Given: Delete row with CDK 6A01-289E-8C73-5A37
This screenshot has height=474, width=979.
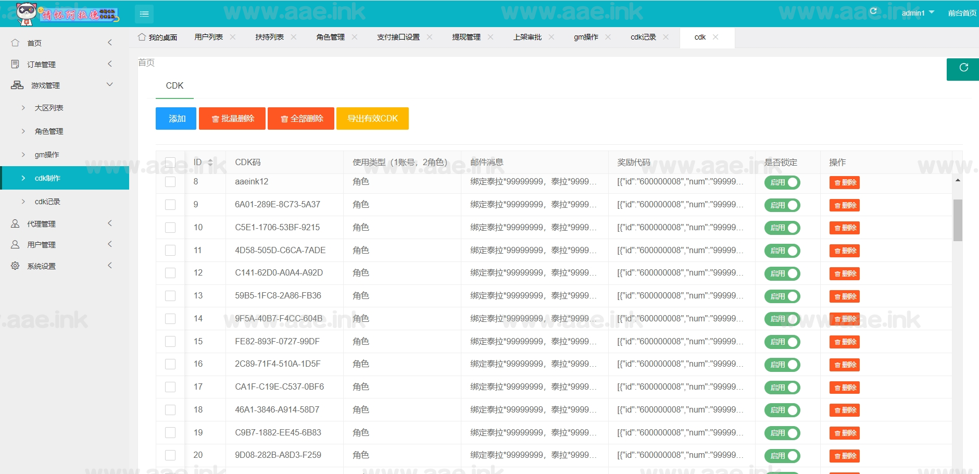Looking at the screenshot, I should tap(845, 205).
